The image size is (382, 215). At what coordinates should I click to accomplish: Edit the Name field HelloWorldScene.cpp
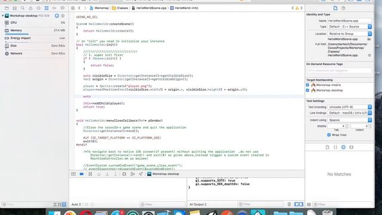coord(350,21)
